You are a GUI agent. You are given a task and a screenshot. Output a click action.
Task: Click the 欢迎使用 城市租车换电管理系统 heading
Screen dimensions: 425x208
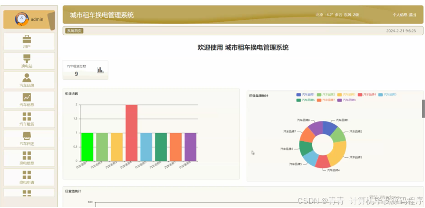point(243,48)
